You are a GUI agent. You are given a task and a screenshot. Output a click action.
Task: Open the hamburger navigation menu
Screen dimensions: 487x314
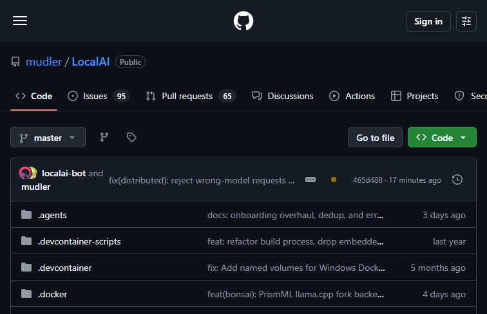pyautogui.click(x=20, y=21)
